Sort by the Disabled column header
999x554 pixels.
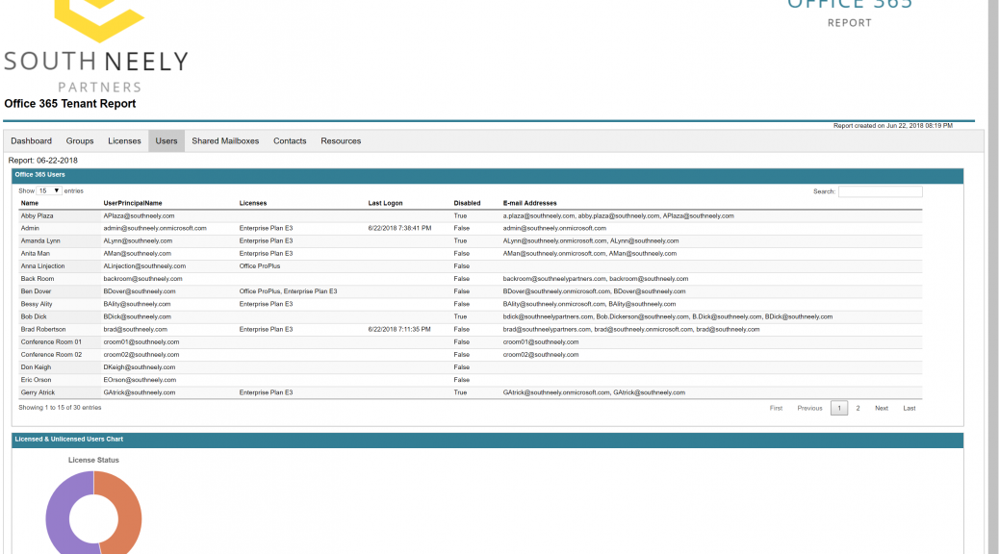coord(467,203)
